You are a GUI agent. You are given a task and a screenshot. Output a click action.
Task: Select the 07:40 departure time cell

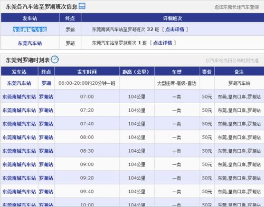point(87,124)
